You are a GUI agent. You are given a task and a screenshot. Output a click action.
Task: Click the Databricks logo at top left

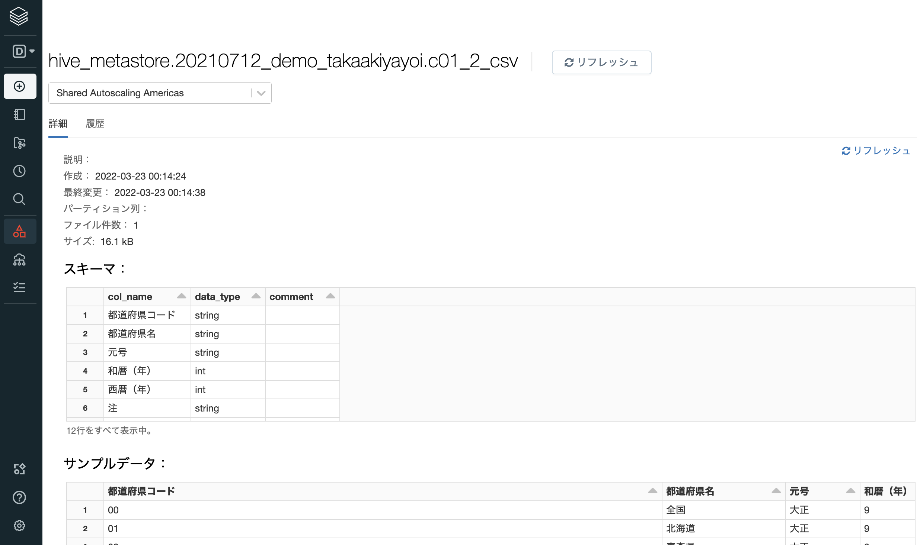[19, 16]
